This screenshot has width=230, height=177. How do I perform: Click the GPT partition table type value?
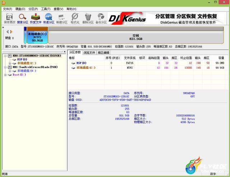(x=193, y=97)
